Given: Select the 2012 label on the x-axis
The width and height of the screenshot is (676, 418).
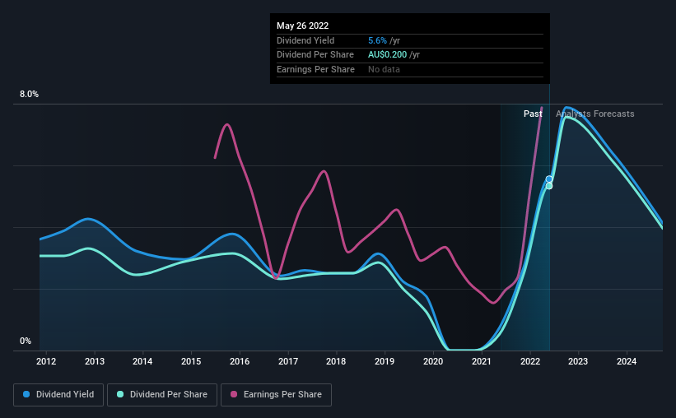Looking at the screenshot, I should 46,361.
